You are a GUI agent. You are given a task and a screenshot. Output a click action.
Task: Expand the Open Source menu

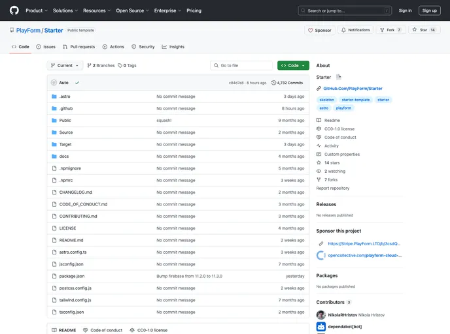pos(132,10)
